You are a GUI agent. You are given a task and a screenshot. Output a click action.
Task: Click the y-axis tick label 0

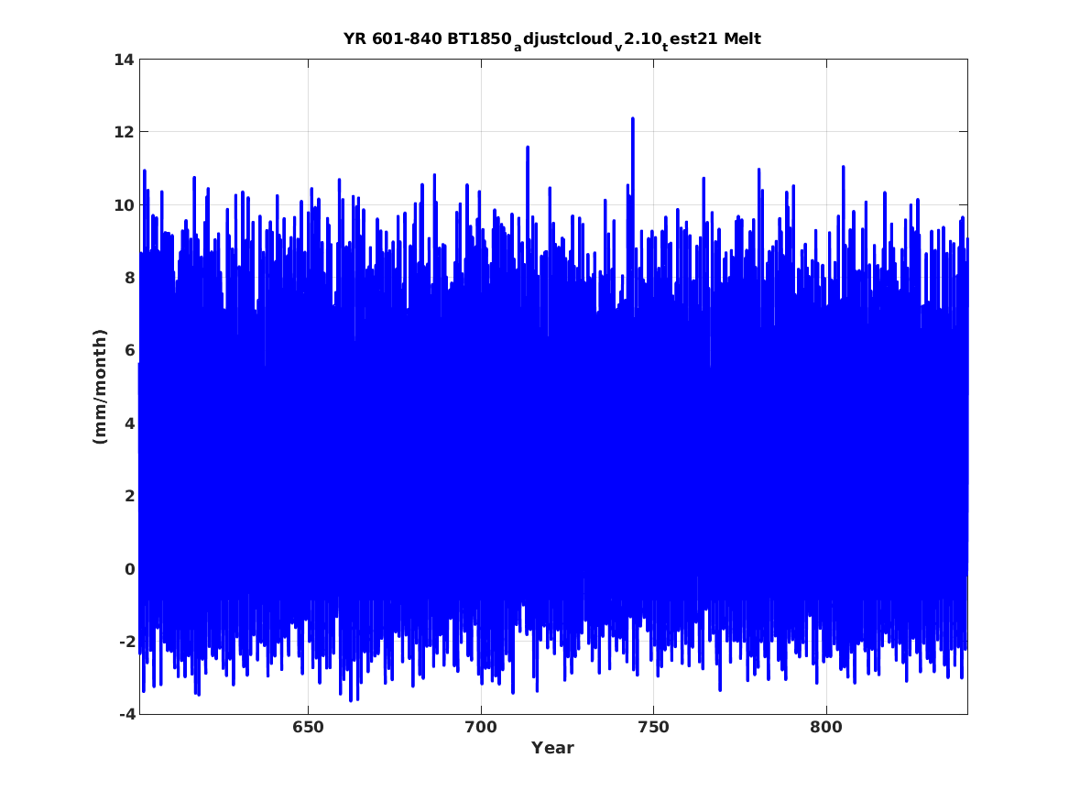point(129,569)
